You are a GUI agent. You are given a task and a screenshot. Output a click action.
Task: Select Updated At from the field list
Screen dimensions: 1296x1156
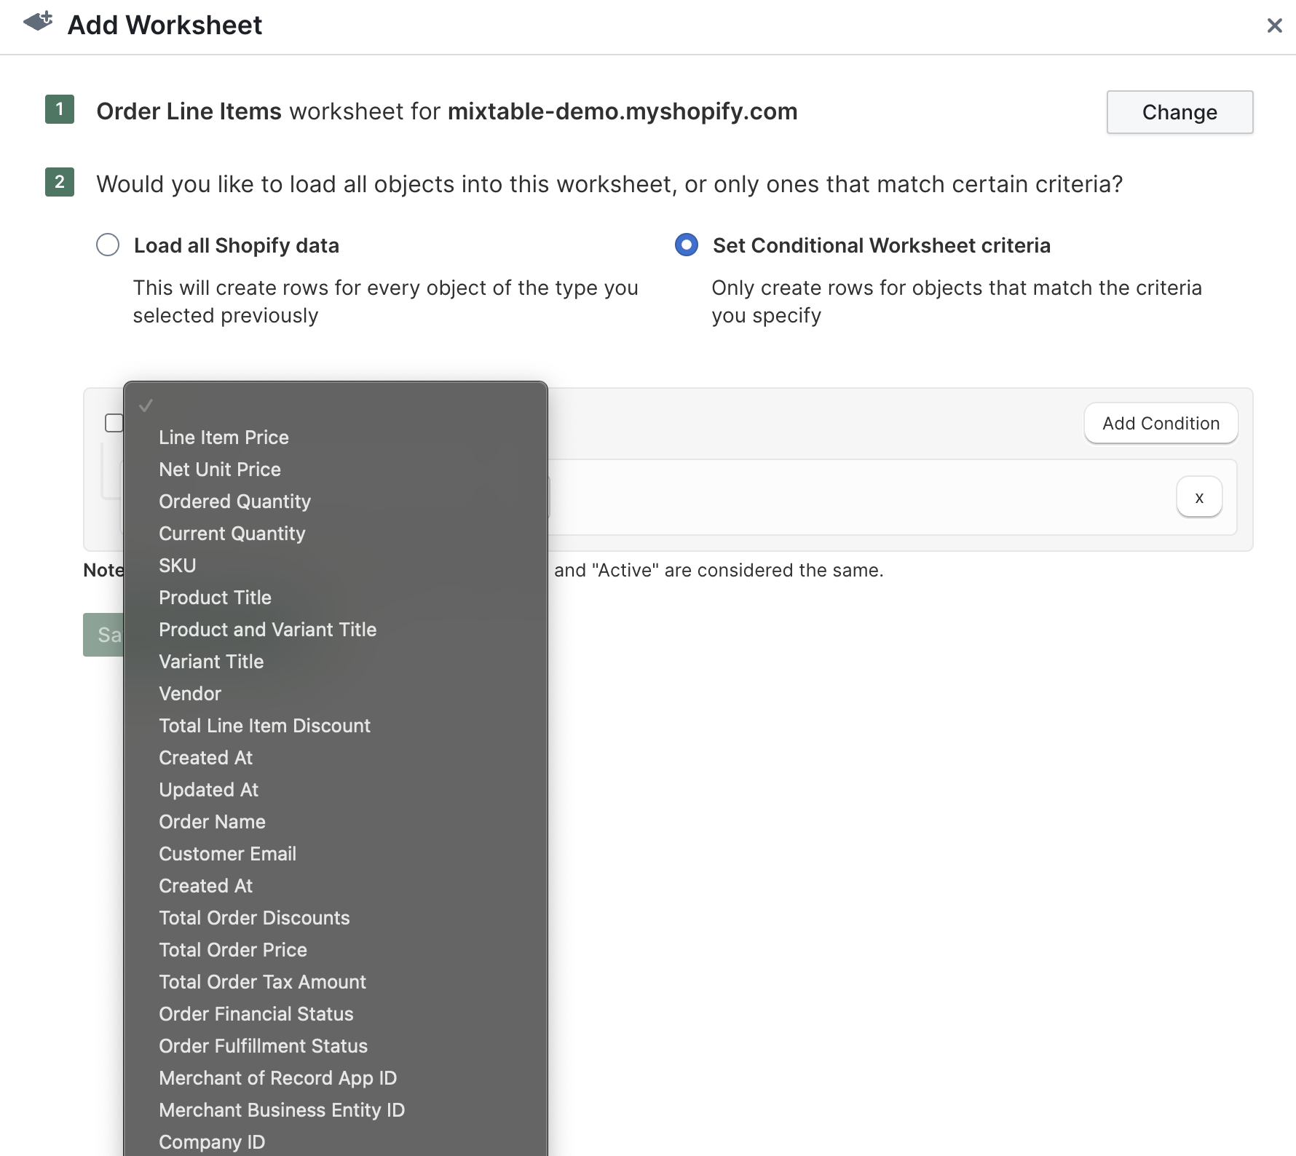tap(208, 789)
